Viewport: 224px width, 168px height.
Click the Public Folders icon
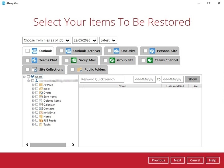[x=80, y=69]
